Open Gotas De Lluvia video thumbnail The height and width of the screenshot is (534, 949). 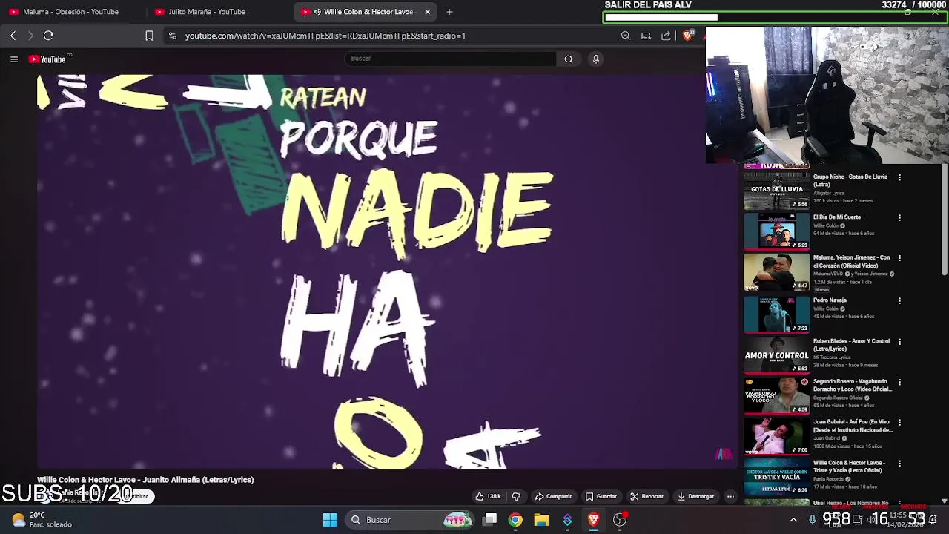coord(776,190)
